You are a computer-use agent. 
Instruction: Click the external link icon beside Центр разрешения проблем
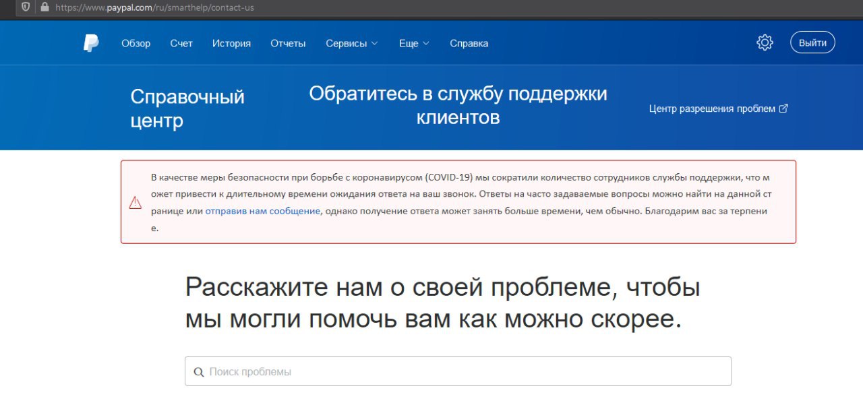point(783,108)
